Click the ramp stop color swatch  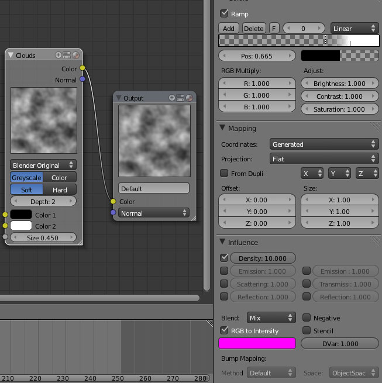[x=340, y=56]
